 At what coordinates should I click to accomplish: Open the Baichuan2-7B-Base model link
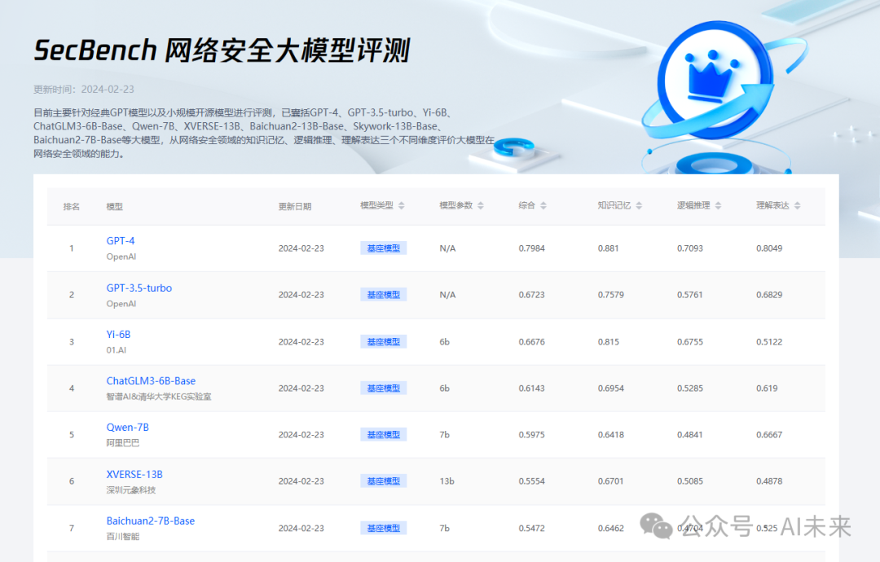pos(150,520)
